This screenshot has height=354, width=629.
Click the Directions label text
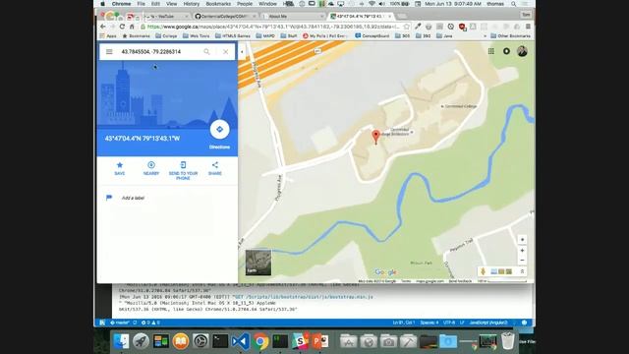click(219, 147)
